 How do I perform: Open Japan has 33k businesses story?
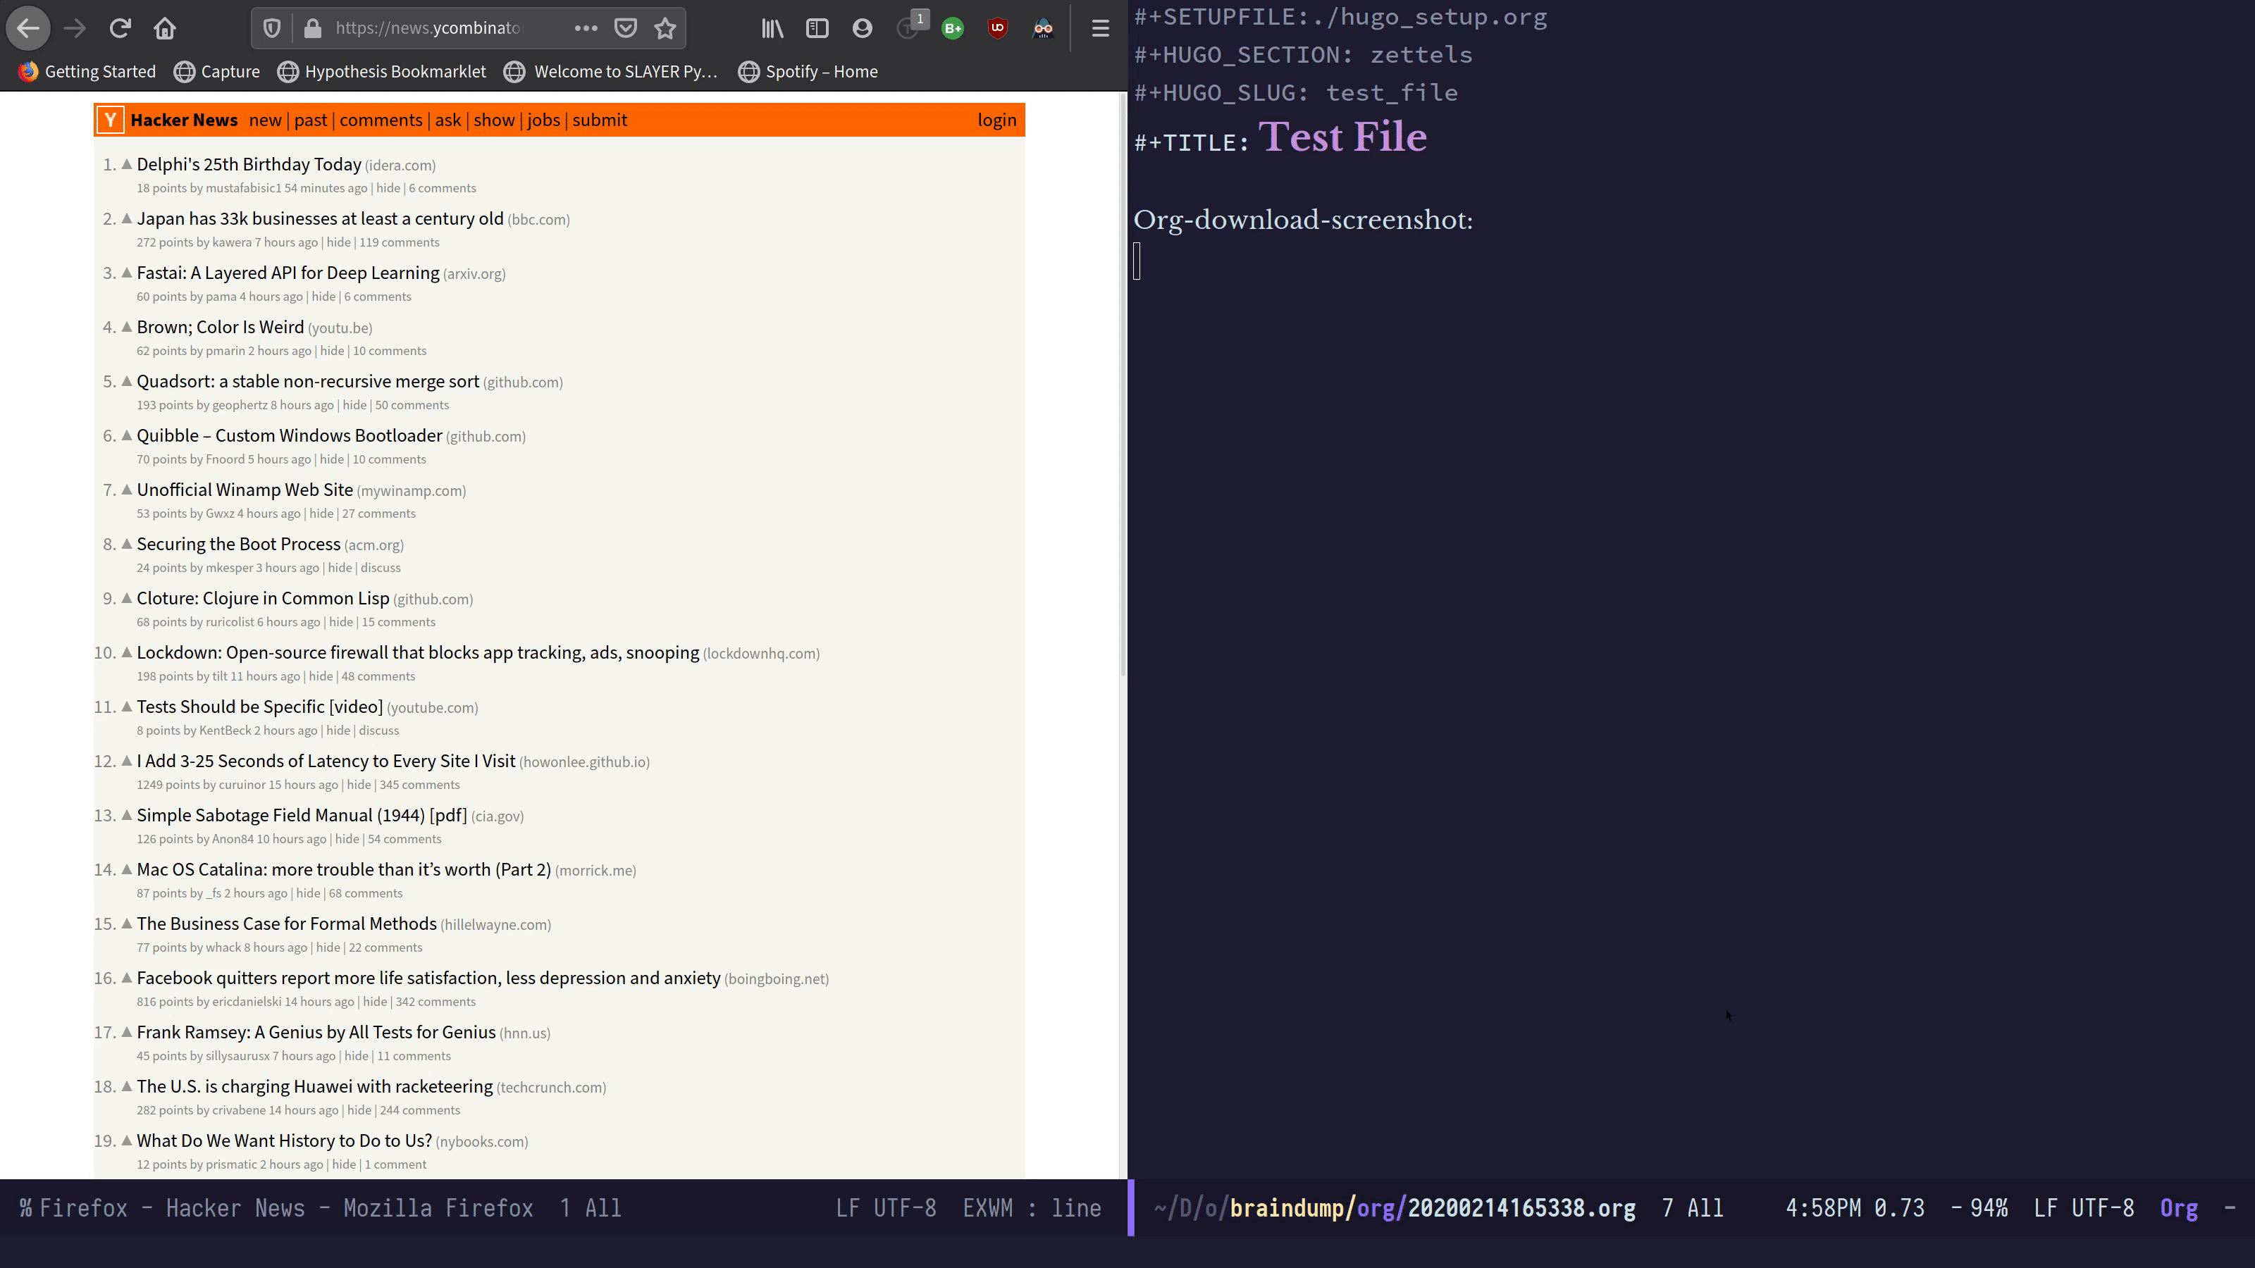pyautogui.click(x=321, y=219)
